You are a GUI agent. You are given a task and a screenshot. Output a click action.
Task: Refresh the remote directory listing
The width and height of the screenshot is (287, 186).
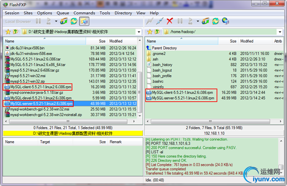point(216,21)
